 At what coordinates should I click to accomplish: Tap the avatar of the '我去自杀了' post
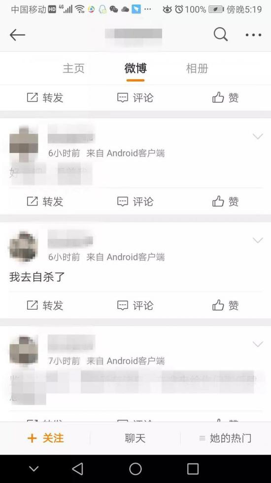coord(23,246)
